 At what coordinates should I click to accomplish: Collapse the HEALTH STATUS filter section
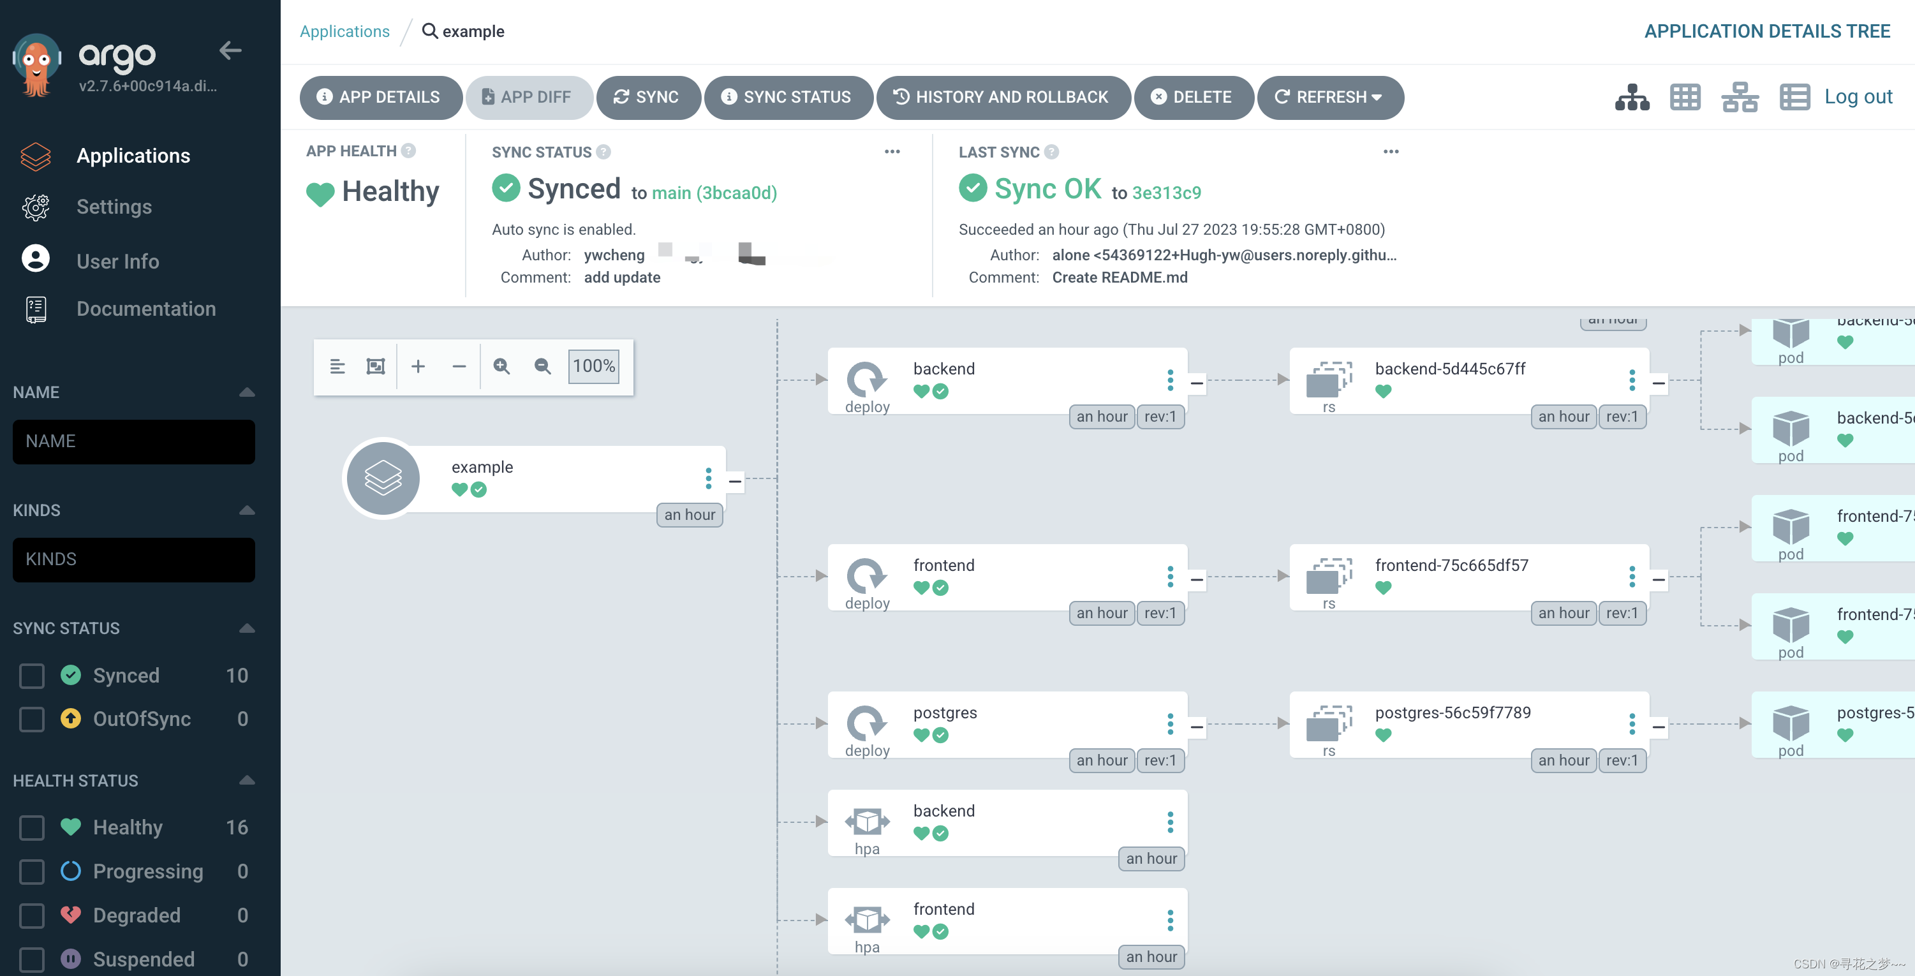(x=247, y=781)
